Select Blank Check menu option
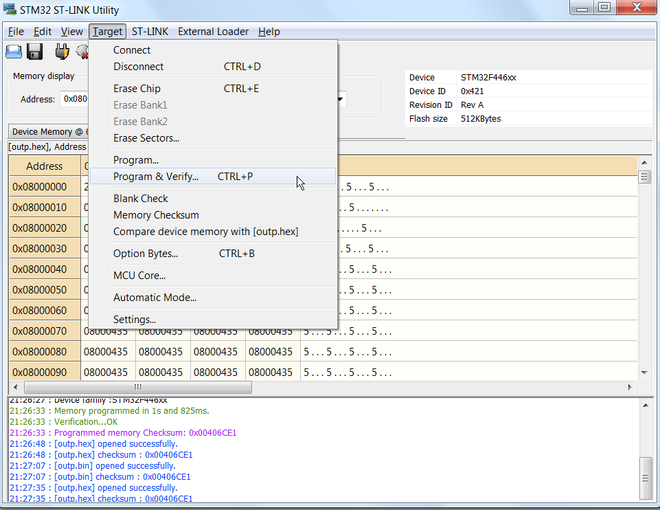660x510 pixels. tap(141, 199)
